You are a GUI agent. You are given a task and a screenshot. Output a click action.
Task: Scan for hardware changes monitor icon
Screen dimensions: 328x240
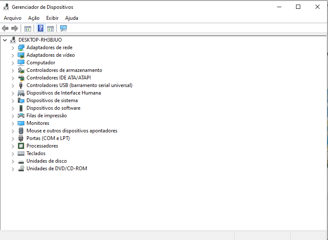[63, 28]
